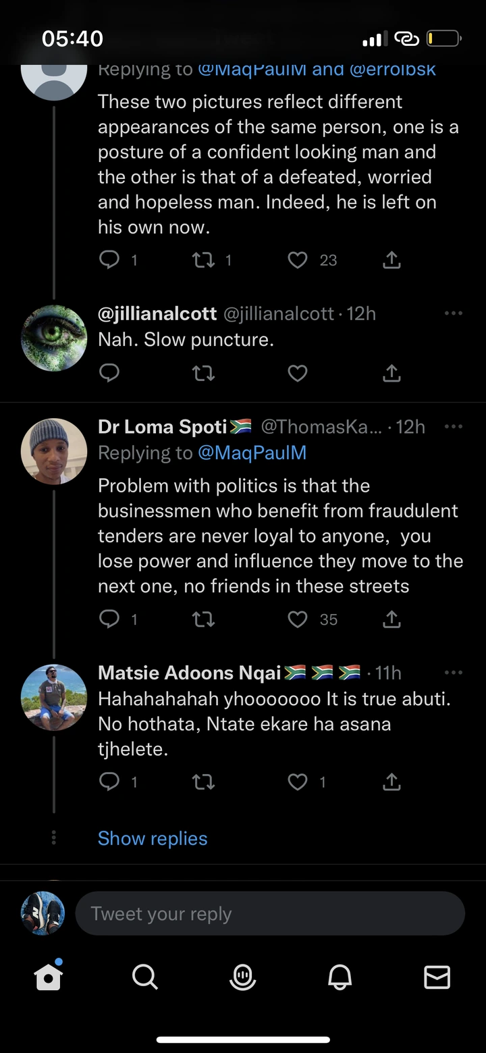This screenshot has height=1053, width=486.
Task: Open more options for Dr Loma Spoti's tweet
Action: click(x=454, y=427)
